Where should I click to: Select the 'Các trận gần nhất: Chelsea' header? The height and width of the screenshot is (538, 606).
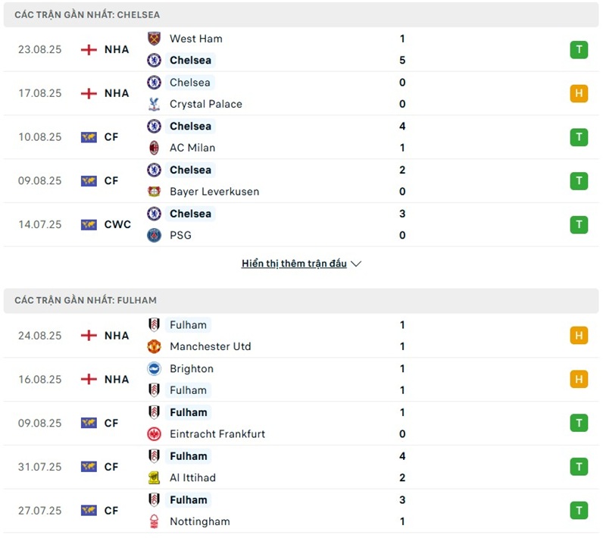click(87, 14)
